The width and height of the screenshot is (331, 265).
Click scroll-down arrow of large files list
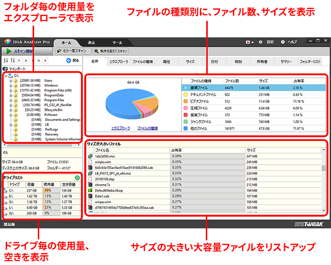click(323, 210)
